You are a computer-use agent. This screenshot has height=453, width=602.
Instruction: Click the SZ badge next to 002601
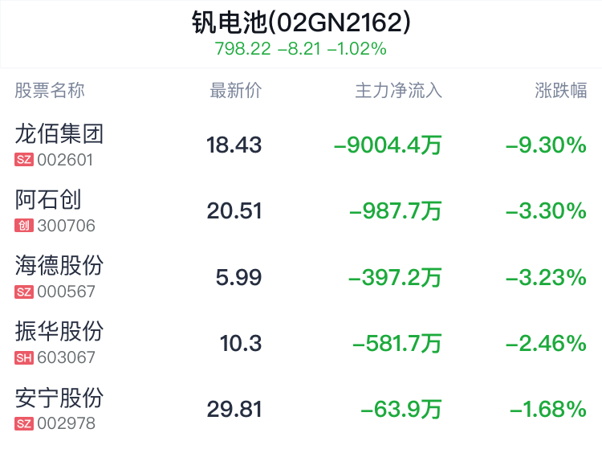pos(24,160)
